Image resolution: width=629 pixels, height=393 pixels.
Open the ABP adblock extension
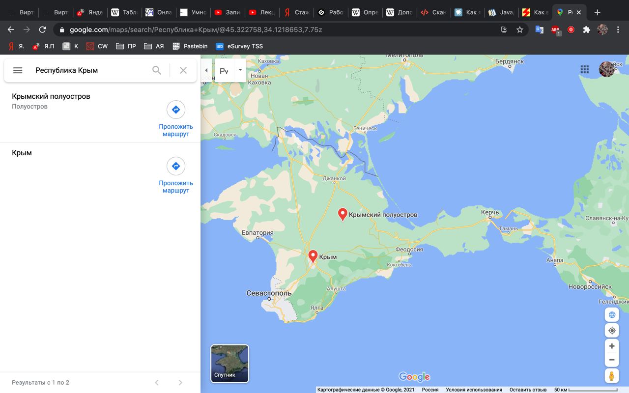point(555,30)
